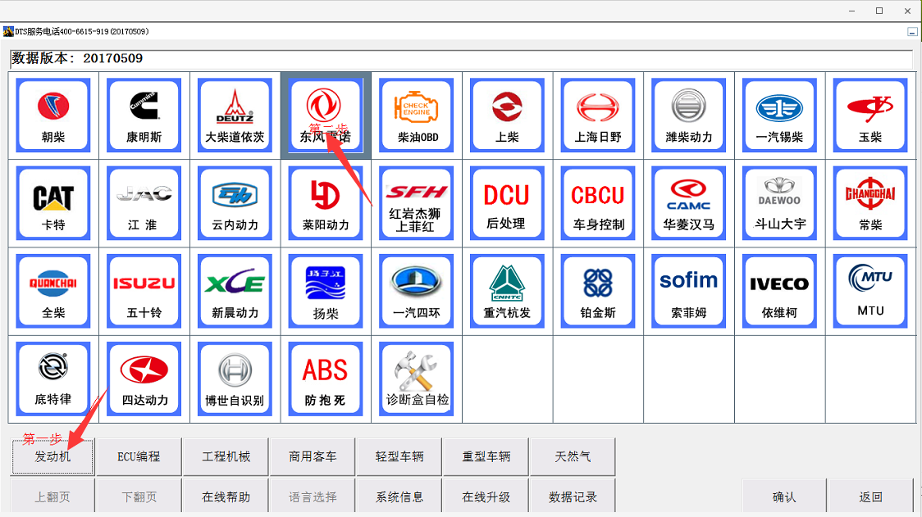
Task: Open 红岩杰狮上菲红 SFH icon
Action: tap(417, 203)
